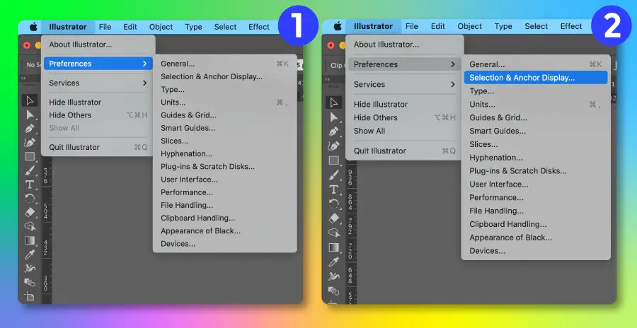Select the Type tool in left window

point(30,184)
